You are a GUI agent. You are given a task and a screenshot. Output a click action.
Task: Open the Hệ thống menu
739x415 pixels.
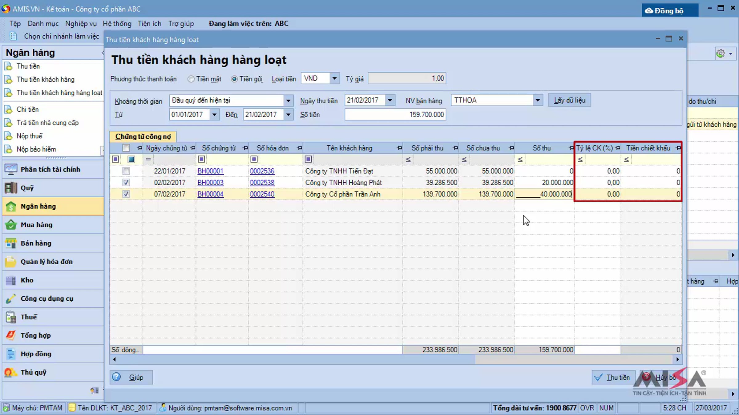(117, 24)
